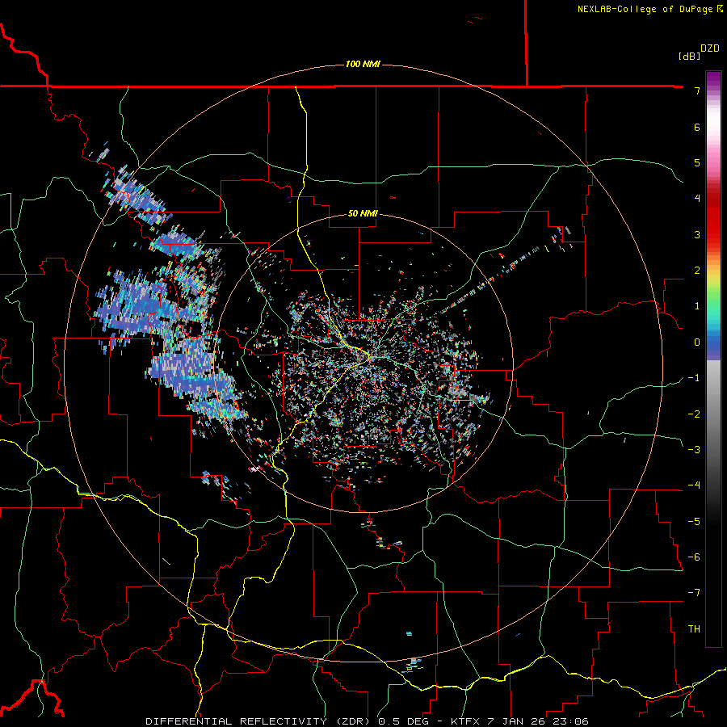This screenshot has height=727, width=727.
Task: Click the 50 NMI range ring label
Action: tap(363, 213)
